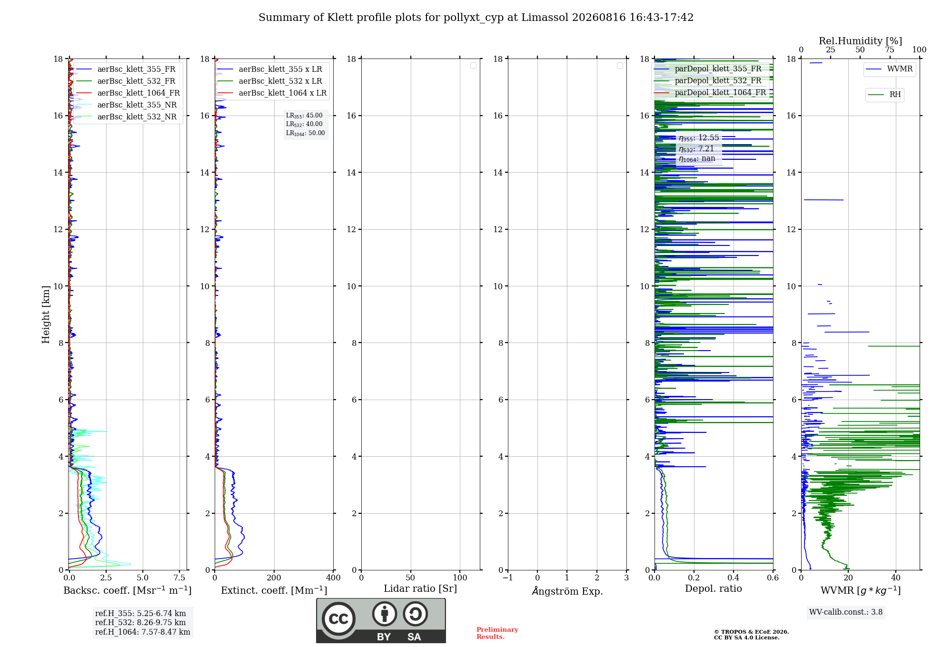Image resolution: width=952 pixels, height=647 pixels.
Task: Click the 'WVMR [g*kg⁻¹]' bottom axis label
Action: pos(861,590)
